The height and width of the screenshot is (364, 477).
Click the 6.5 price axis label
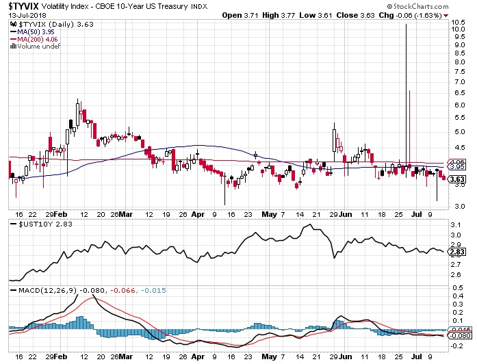[x=460, y=93]
